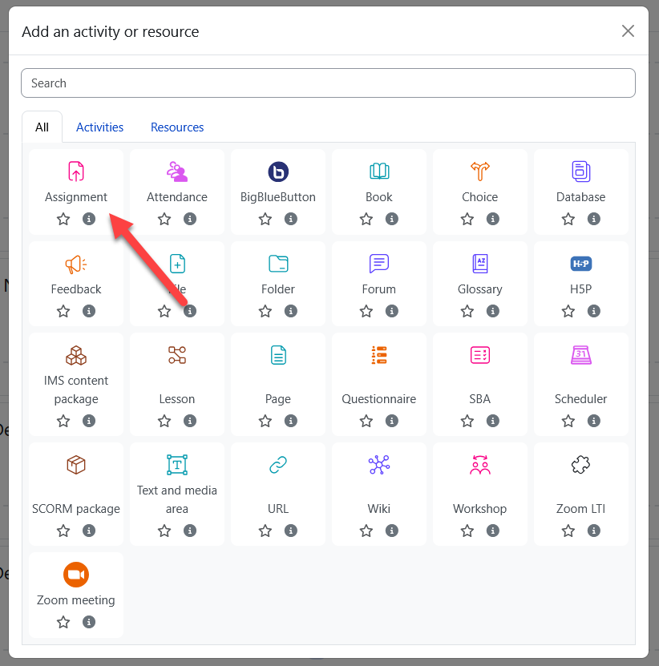Select the H5P activity icon
Viewport: 659px width, 666px height.
click(x=581, y=263)
